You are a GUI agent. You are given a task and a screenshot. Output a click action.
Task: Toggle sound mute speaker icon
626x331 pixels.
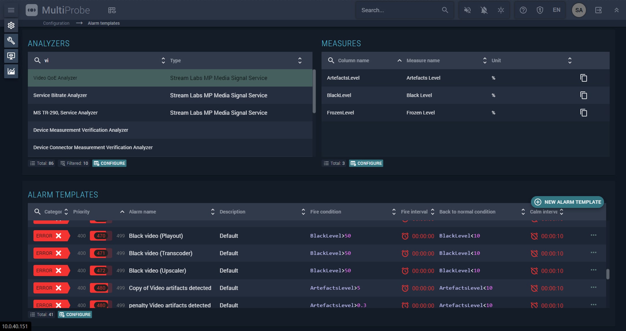[467, 10]
